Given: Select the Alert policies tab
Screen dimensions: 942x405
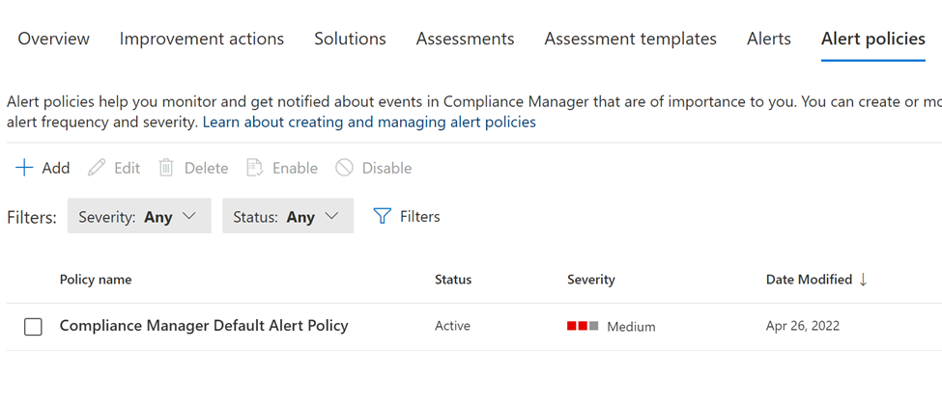Looking at the screenshot, I should [872, 39].
